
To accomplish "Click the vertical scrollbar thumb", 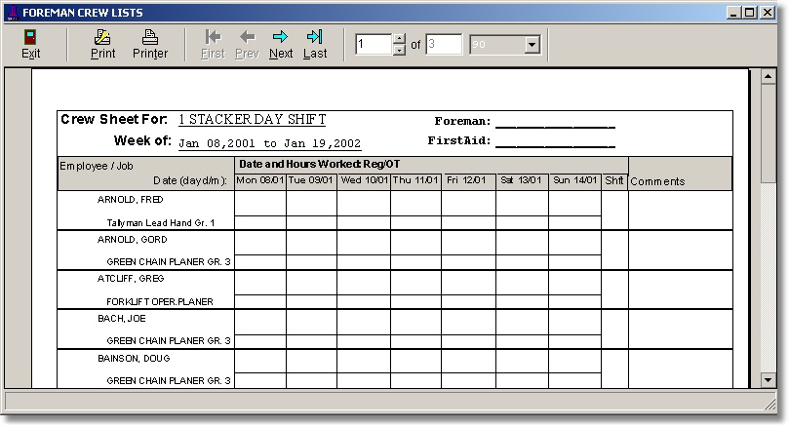I will (x=769, y=136).
